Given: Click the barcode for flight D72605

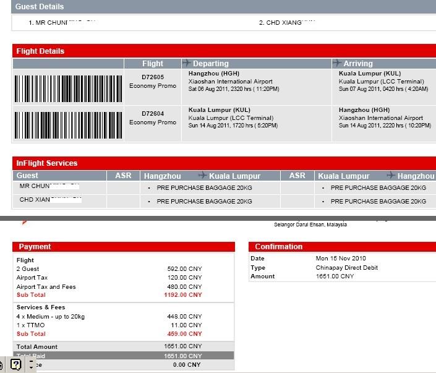Looking at the screenshot, I should pos(68,88).
